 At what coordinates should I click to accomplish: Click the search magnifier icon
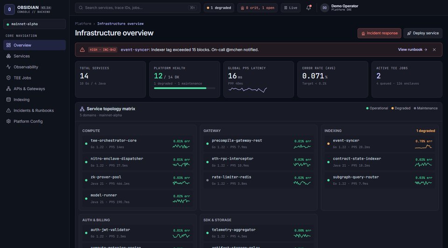click(81, 8)
